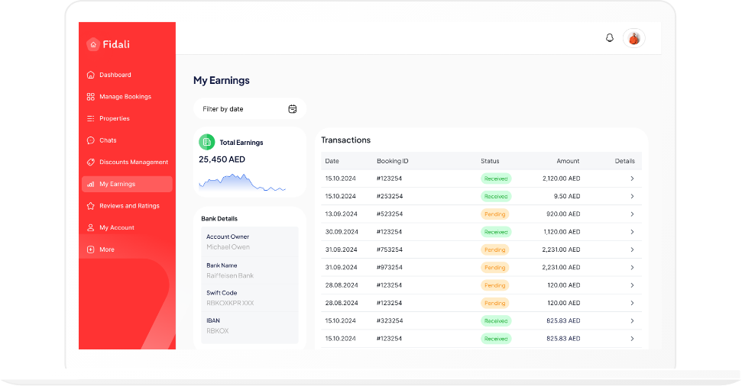
Task: Click the Chats bubble icon
Action: click(91, 140)
